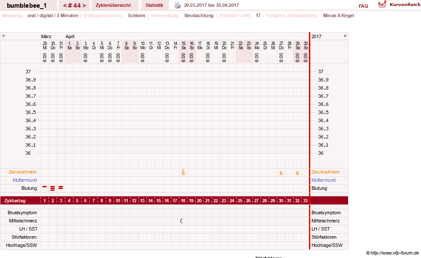This screenshot has width=421, height=258.
Task: Click the left 36.5 temperature axis label
Action: [x=30, y=112]
